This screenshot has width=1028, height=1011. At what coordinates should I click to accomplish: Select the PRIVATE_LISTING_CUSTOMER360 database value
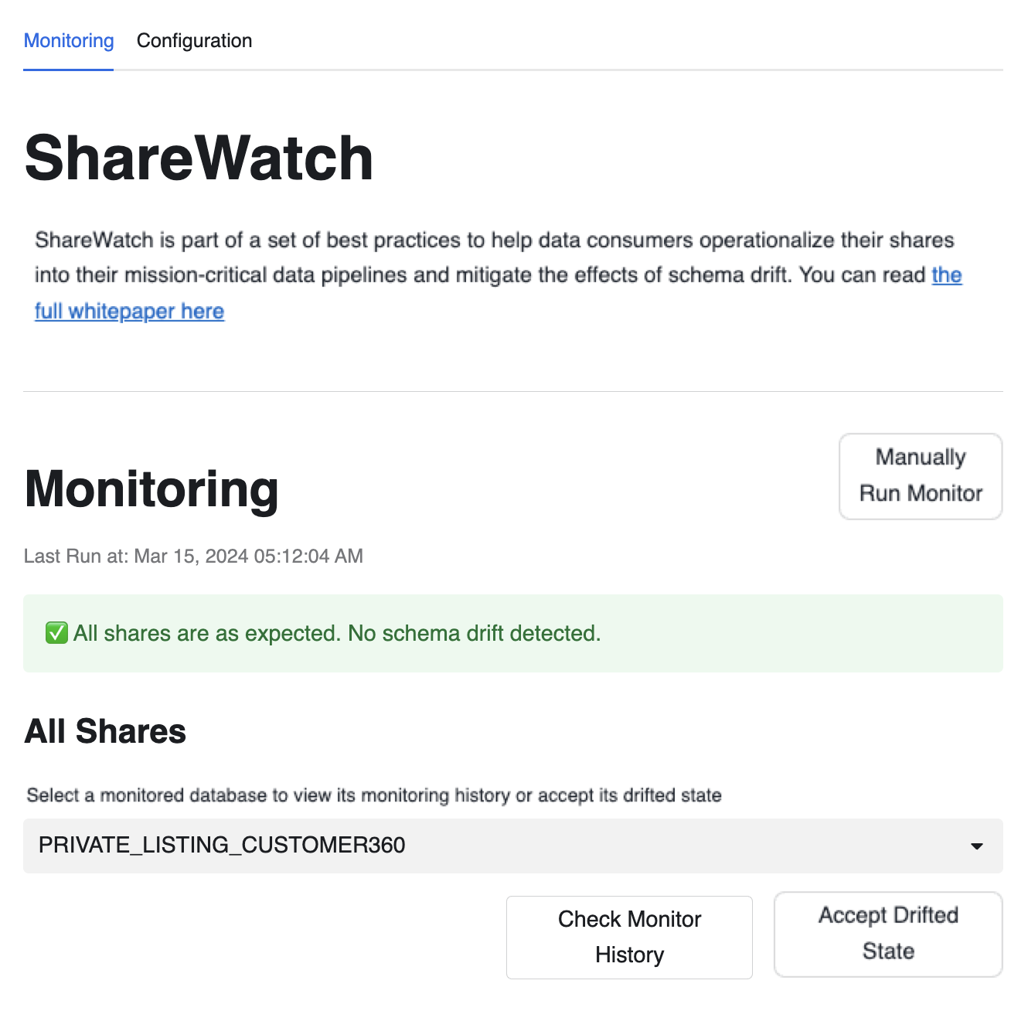click(x=222, y=846)
